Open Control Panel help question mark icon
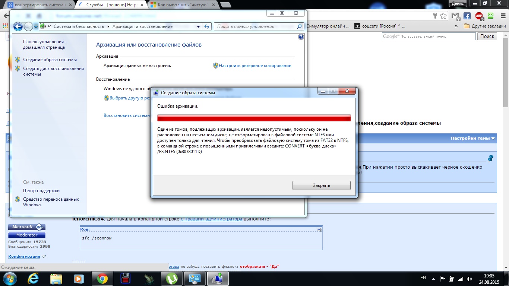This screenshot has height=286, width=509. pyautogui.click(x=301, y=37)
